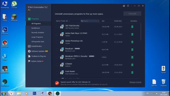Viewport: 170px width, 96px height.
Task: Sort the list by Install date column
Action: click(x=118, y=21)
